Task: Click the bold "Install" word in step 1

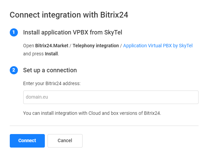Action: tap(52, 54)
